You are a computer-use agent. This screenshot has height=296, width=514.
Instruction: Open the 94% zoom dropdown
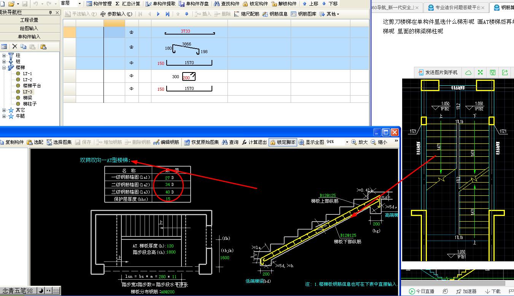(347, 142)
